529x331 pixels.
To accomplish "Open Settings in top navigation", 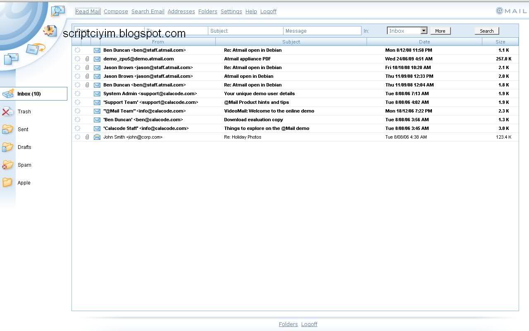I will [231, 12].
